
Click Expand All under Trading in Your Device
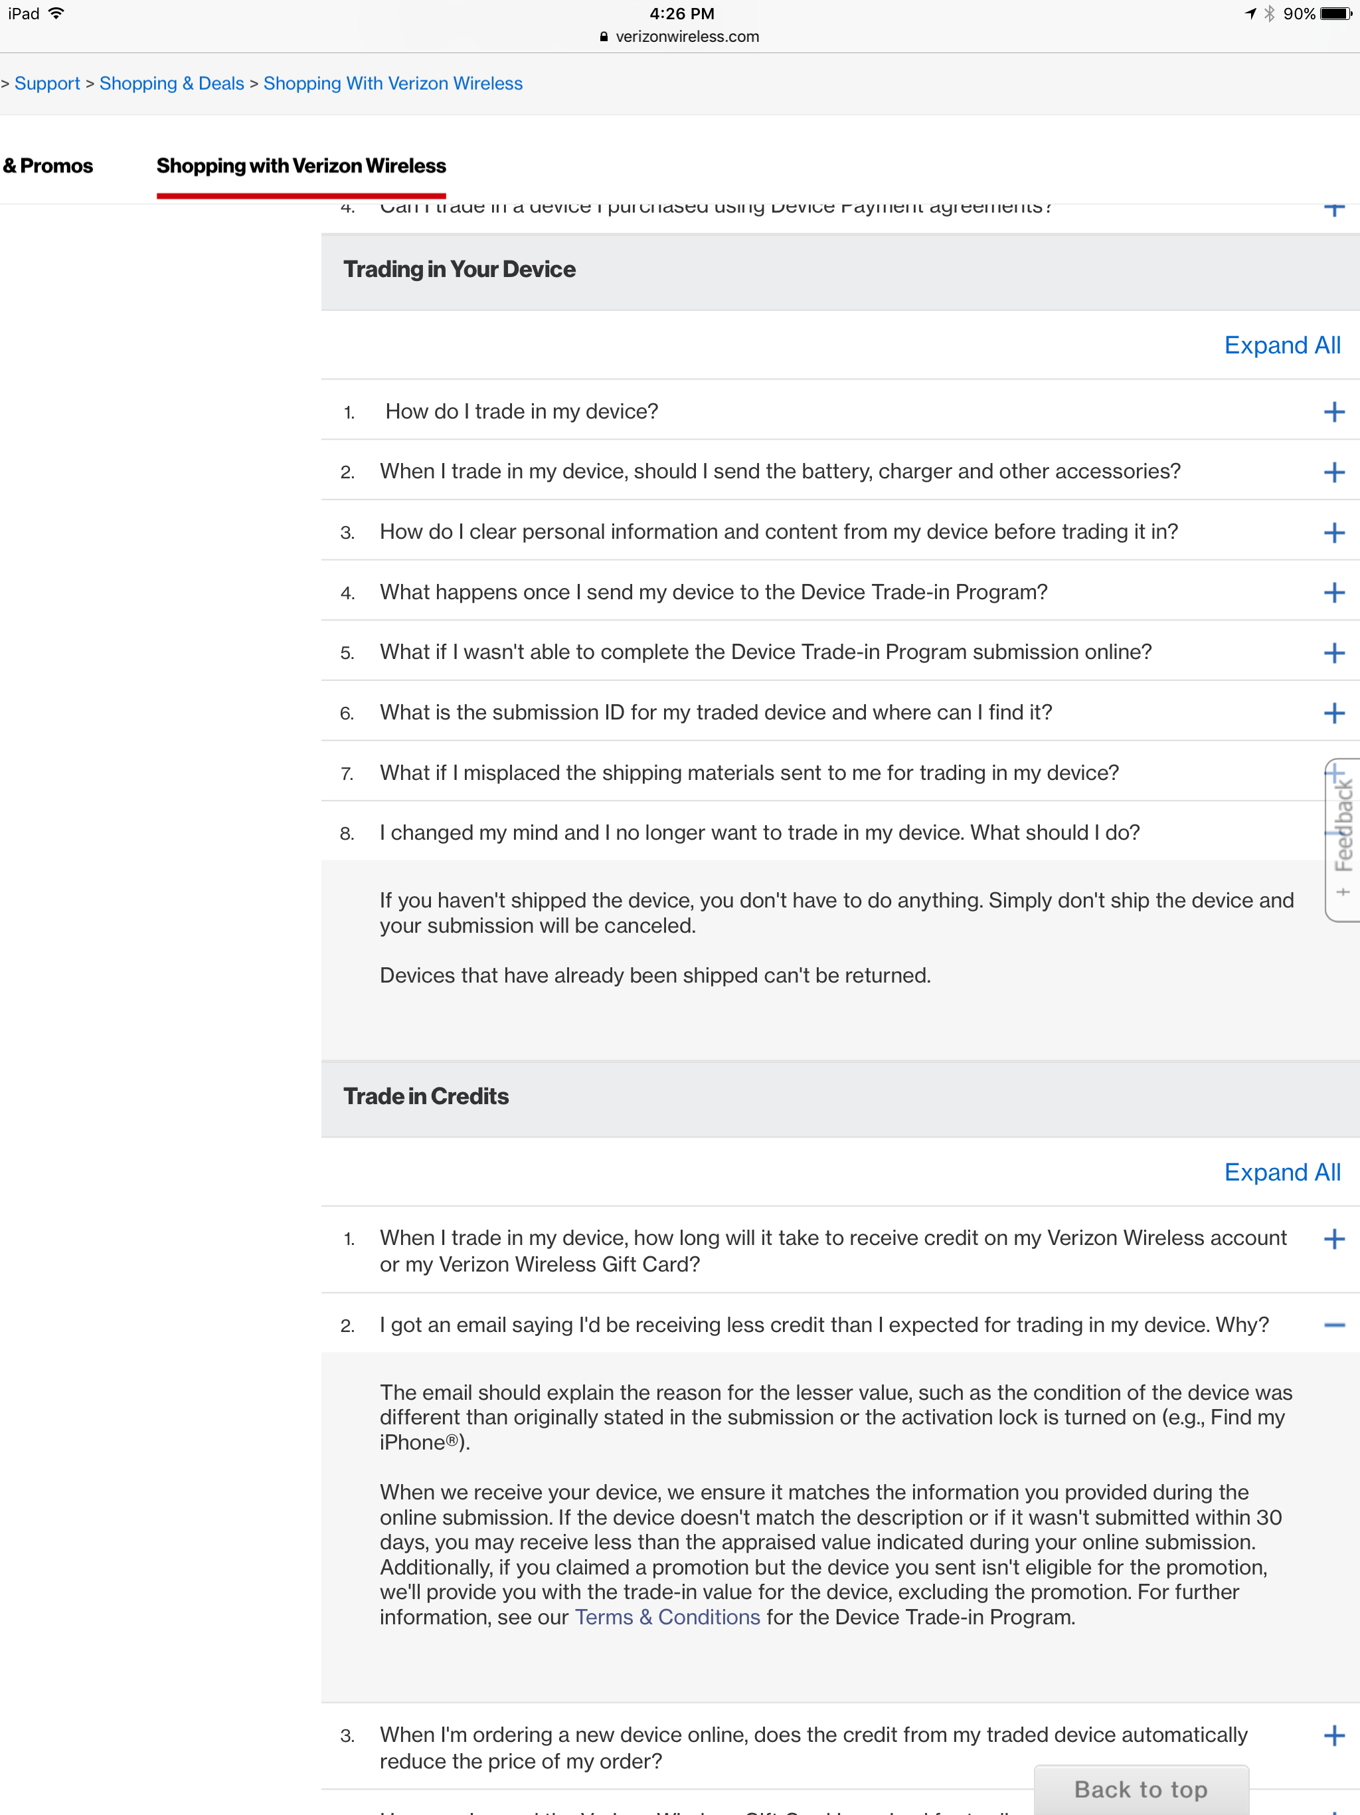click(x=1282, y=345)
